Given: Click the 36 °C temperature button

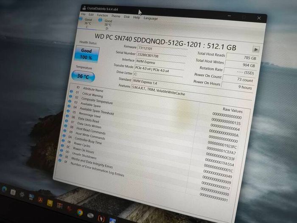Looking at the screenshot, I should (x=83, y=76).
